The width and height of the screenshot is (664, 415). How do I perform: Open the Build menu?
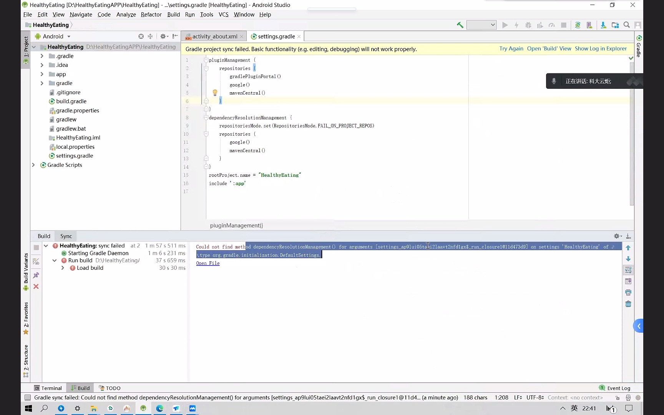[x=173, y=15]
